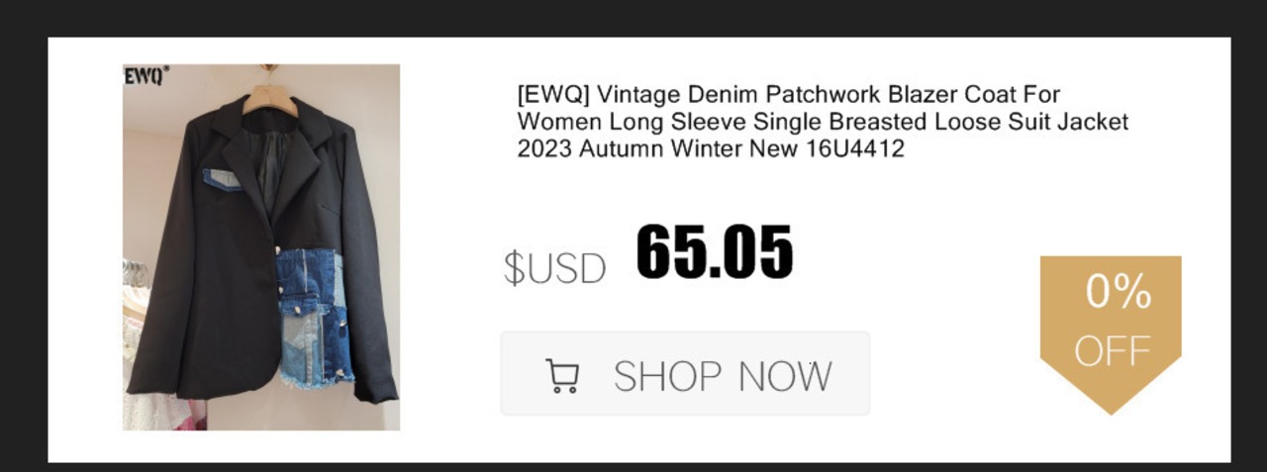Viewport: 1267px width, 472px height.
Task: Click the [EWQ] brand tag in title
Action: coord(546,96)
